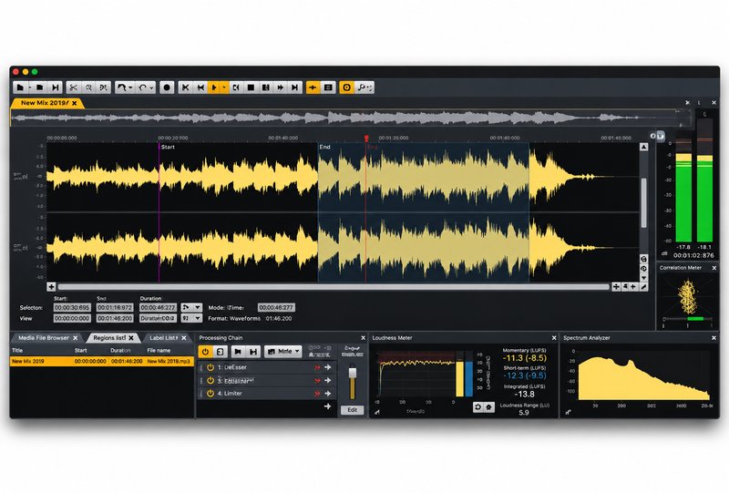Click the orange snap marker toolbar button
The image size is (729, 493).
(313, 87)
